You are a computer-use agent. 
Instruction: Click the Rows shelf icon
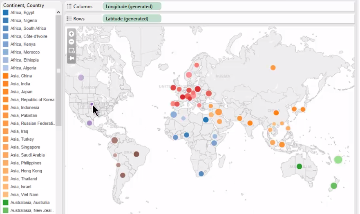[x=69, y=19]
